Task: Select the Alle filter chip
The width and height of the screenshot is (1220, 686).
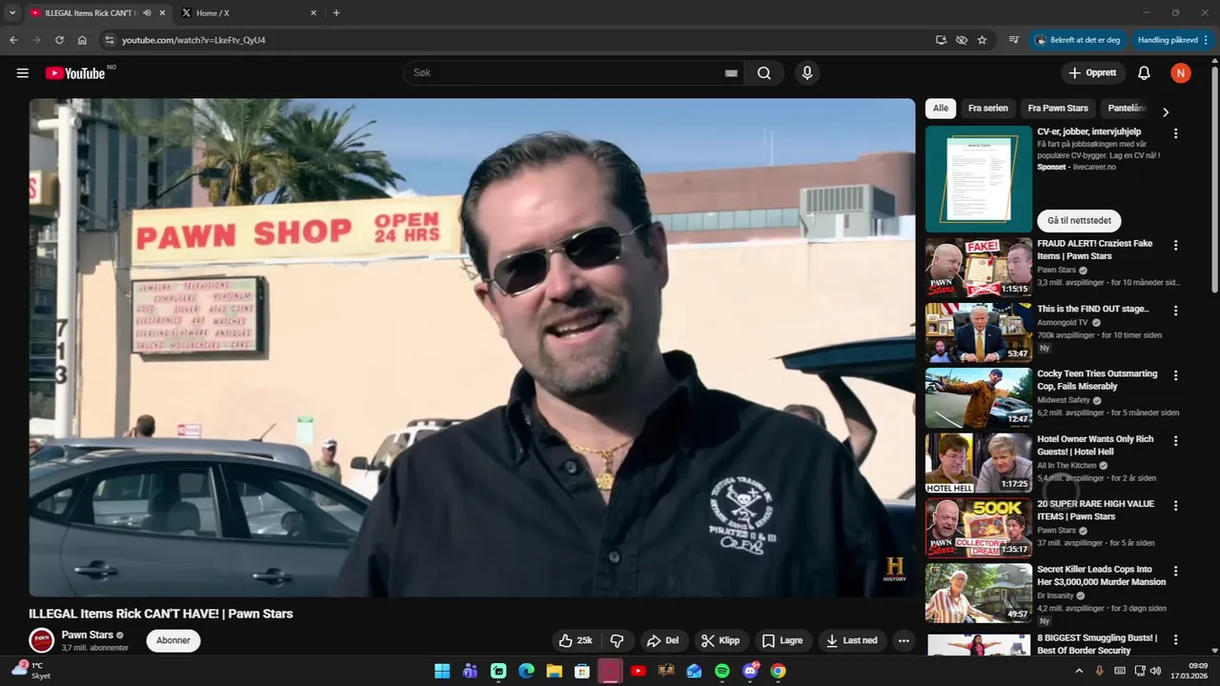Action: click(941, 108)
